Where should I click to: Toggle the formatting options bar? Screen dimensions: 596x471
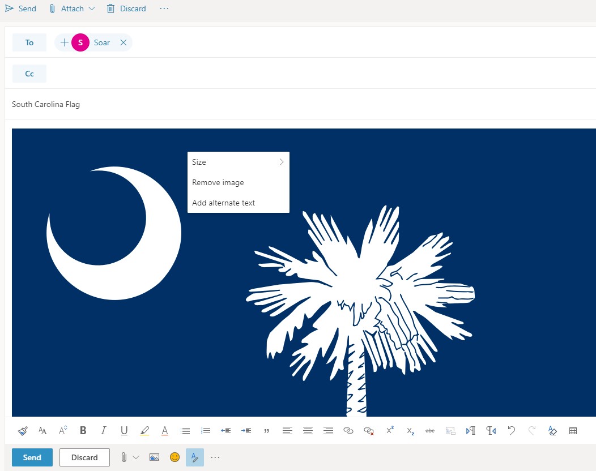(195, 457)
